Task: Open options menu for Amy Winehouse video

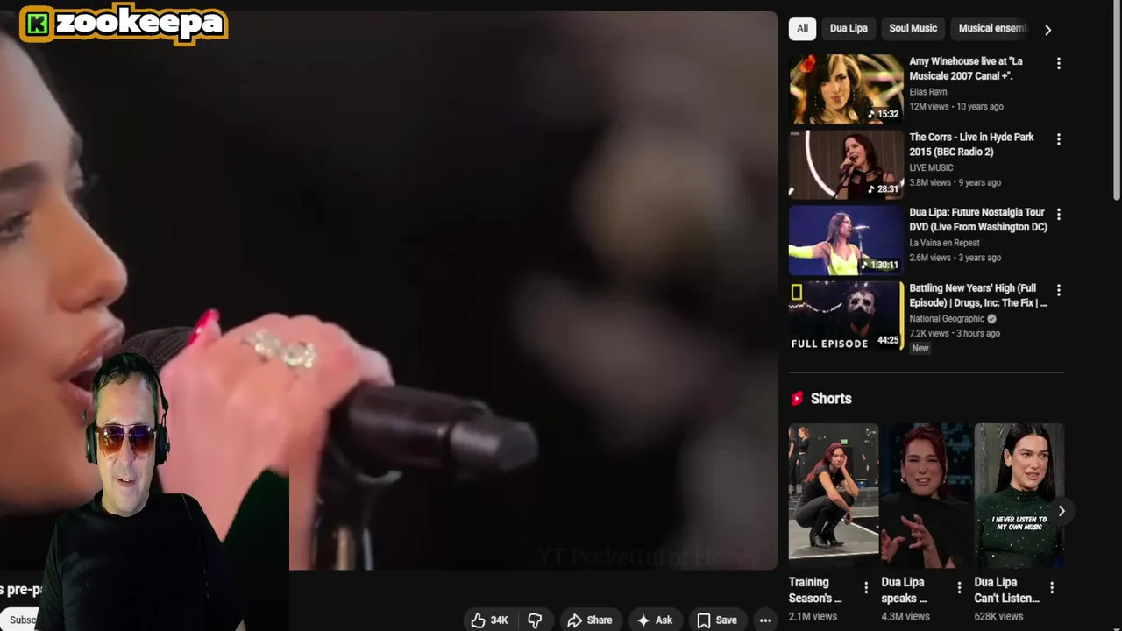Action: click(x=1058, y=63)
